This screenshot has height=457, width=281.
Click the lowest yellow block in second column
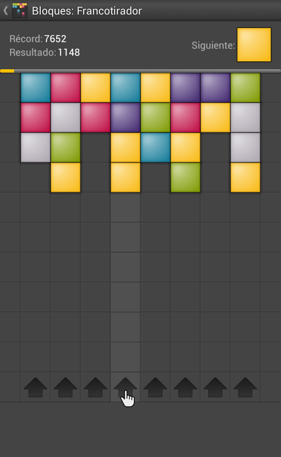[x=65, y=177]
